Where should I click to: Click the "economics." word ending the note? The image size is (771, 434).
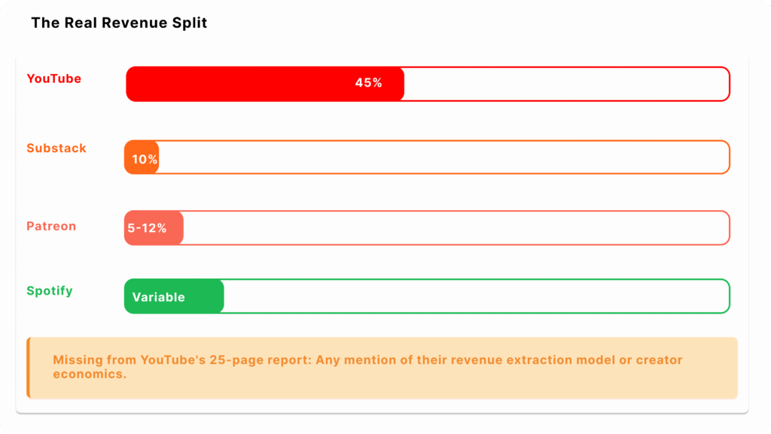point(89,374)
